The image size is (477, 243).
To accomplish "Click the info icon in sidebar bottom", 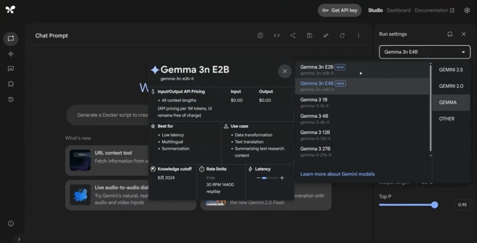I will 11,223.
